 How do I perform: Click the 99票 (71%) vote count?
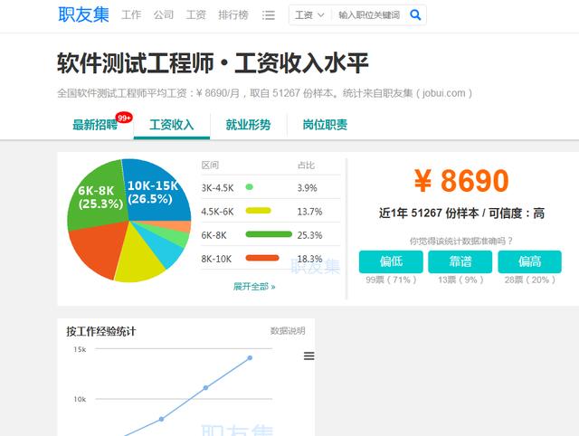coord(391,280)
